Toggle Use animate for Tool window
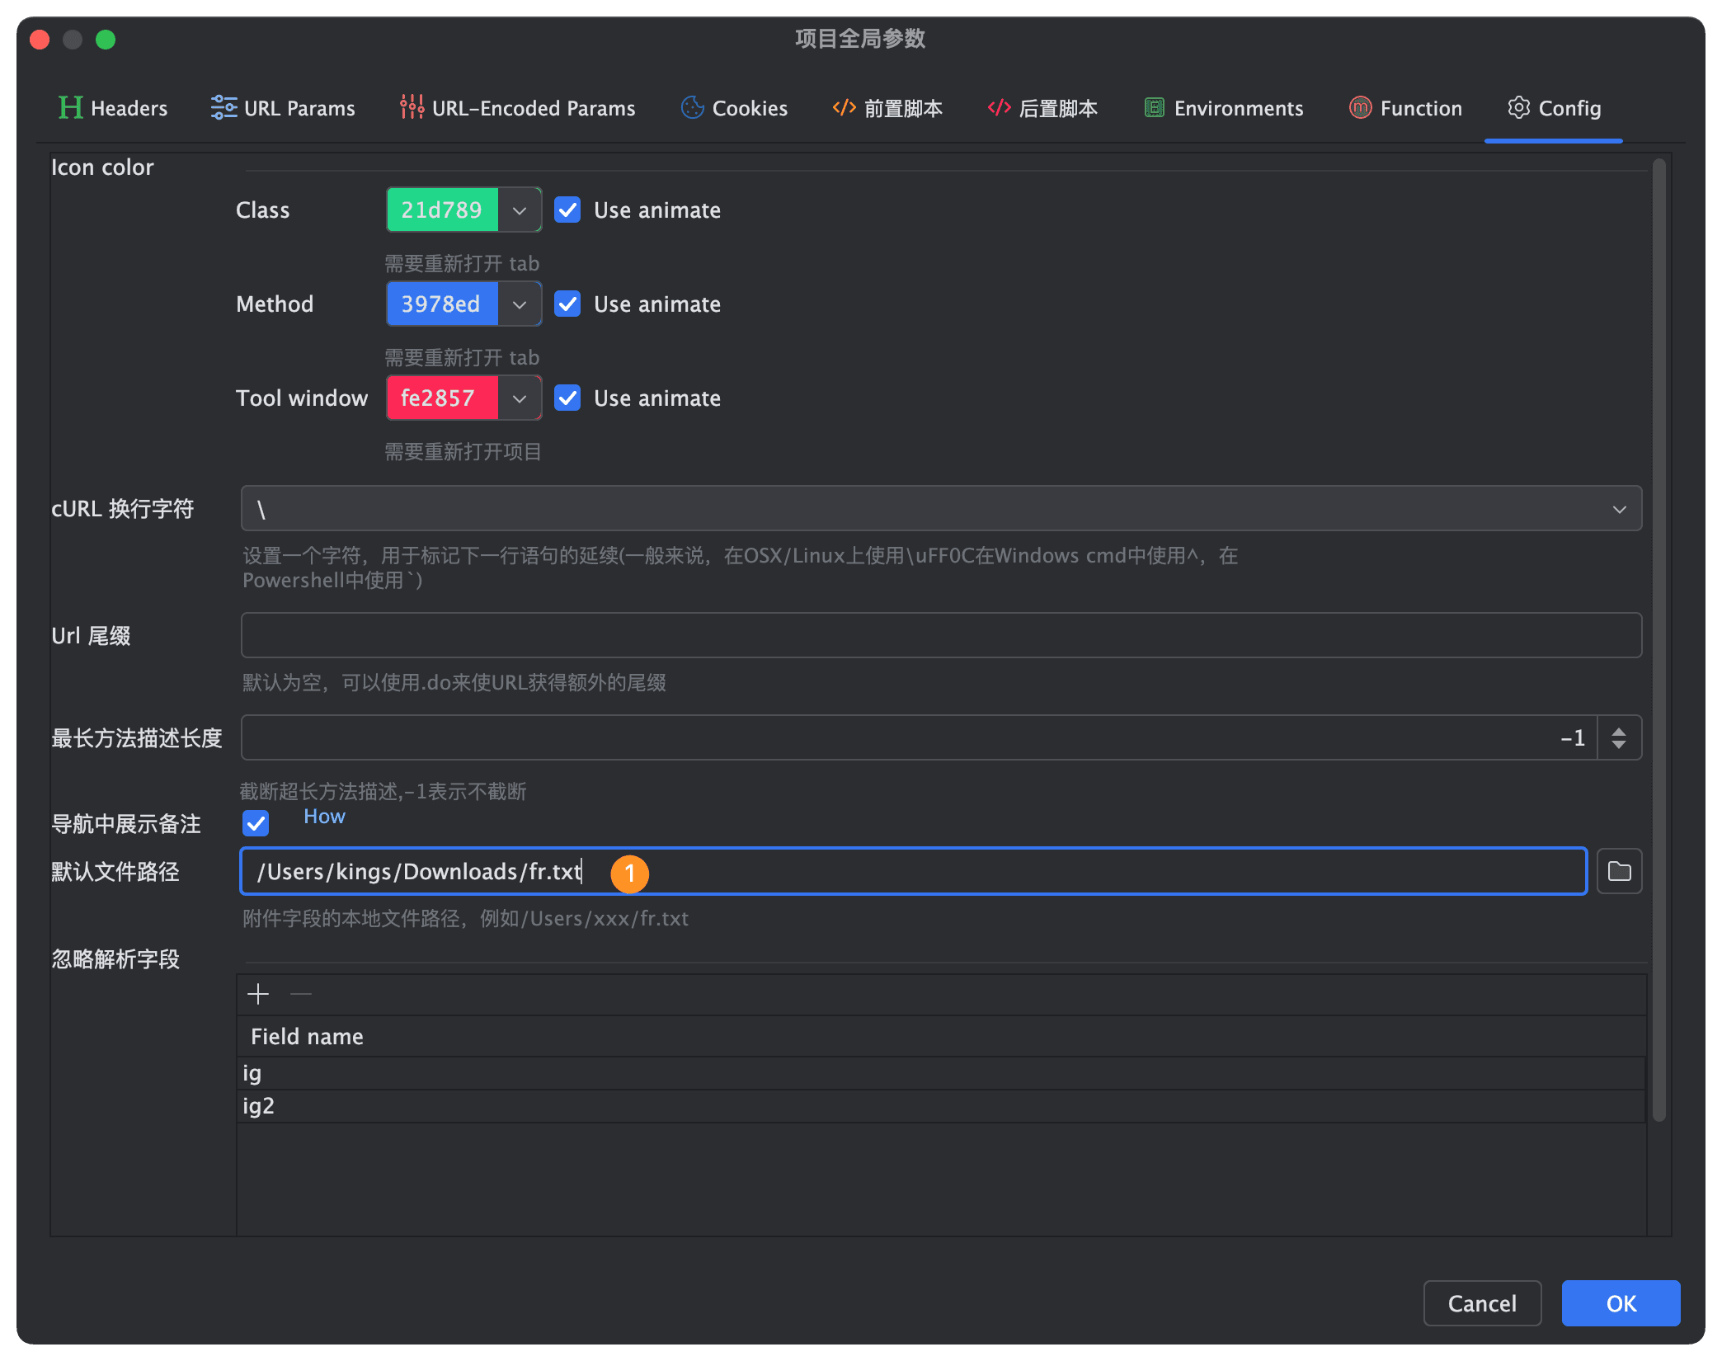 tap(567, 398)
